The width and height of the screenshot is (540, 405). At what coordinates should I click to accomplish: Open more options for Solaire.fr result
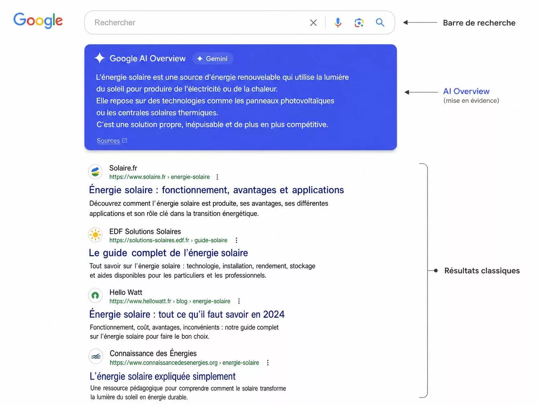217,177
